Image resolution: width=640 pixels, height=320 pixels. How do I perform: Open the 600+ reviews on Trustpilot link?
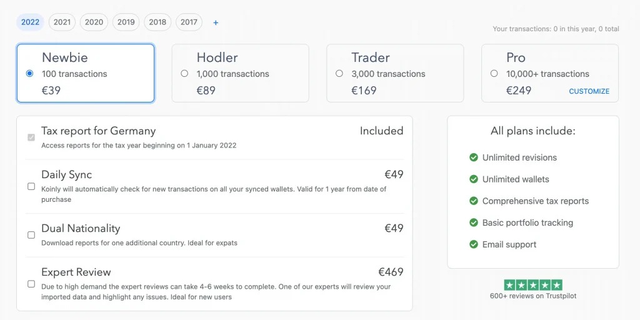(x=533, y=296)
